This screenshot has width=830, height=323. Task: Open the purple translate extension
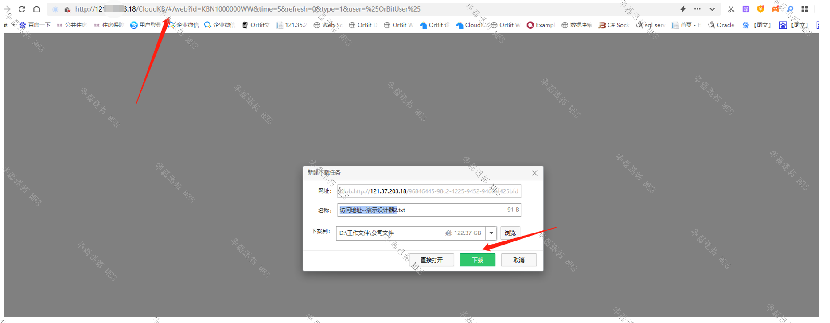click(746, 9)
